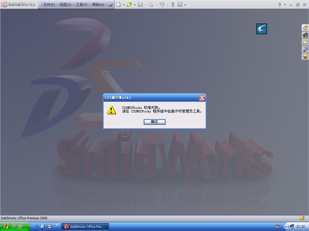Image resolution: width=309 pixels, height=231 pixels.
Task: Click the second quick launch browser icon
Action: point(43,226)
